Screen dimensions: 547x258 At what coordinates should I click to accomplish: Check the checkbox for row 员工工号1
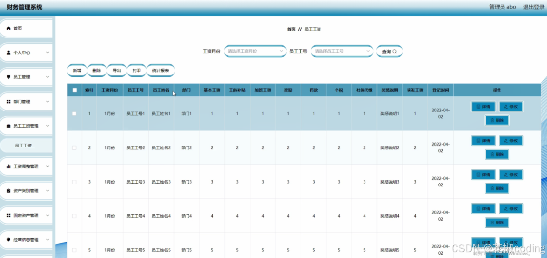(74, 114)
